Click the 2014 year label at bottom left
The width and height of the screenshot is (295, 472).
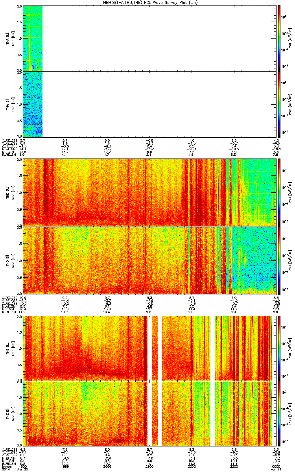(5, 470)
